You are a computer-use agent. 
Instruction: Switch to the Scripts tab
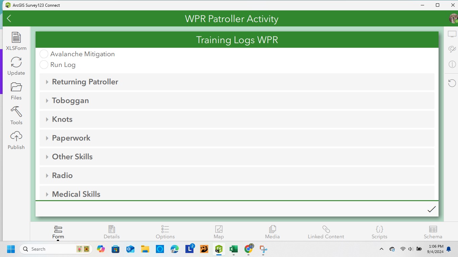point(379,232)
